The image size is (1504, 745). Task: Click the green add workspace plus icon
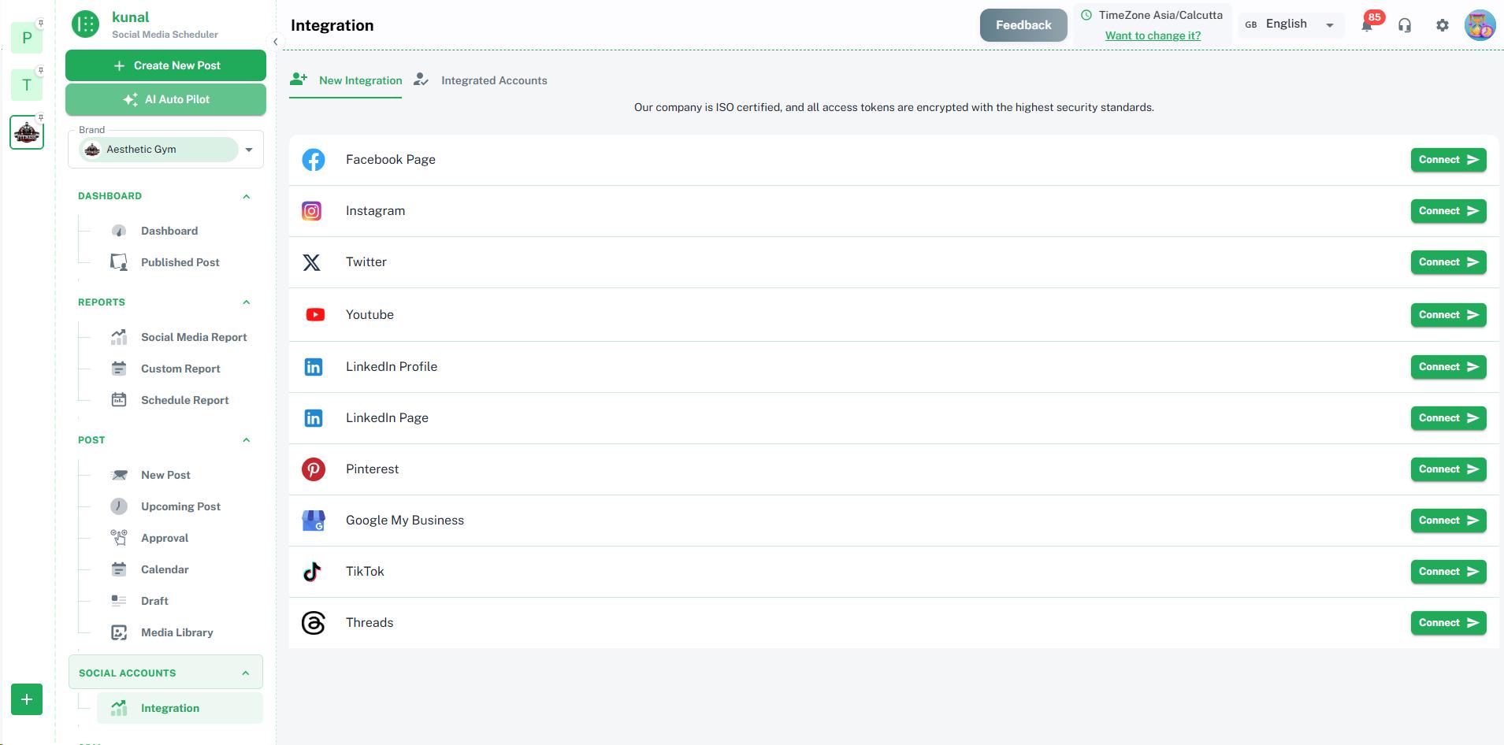pyautogui.click(x=27, y=699)
